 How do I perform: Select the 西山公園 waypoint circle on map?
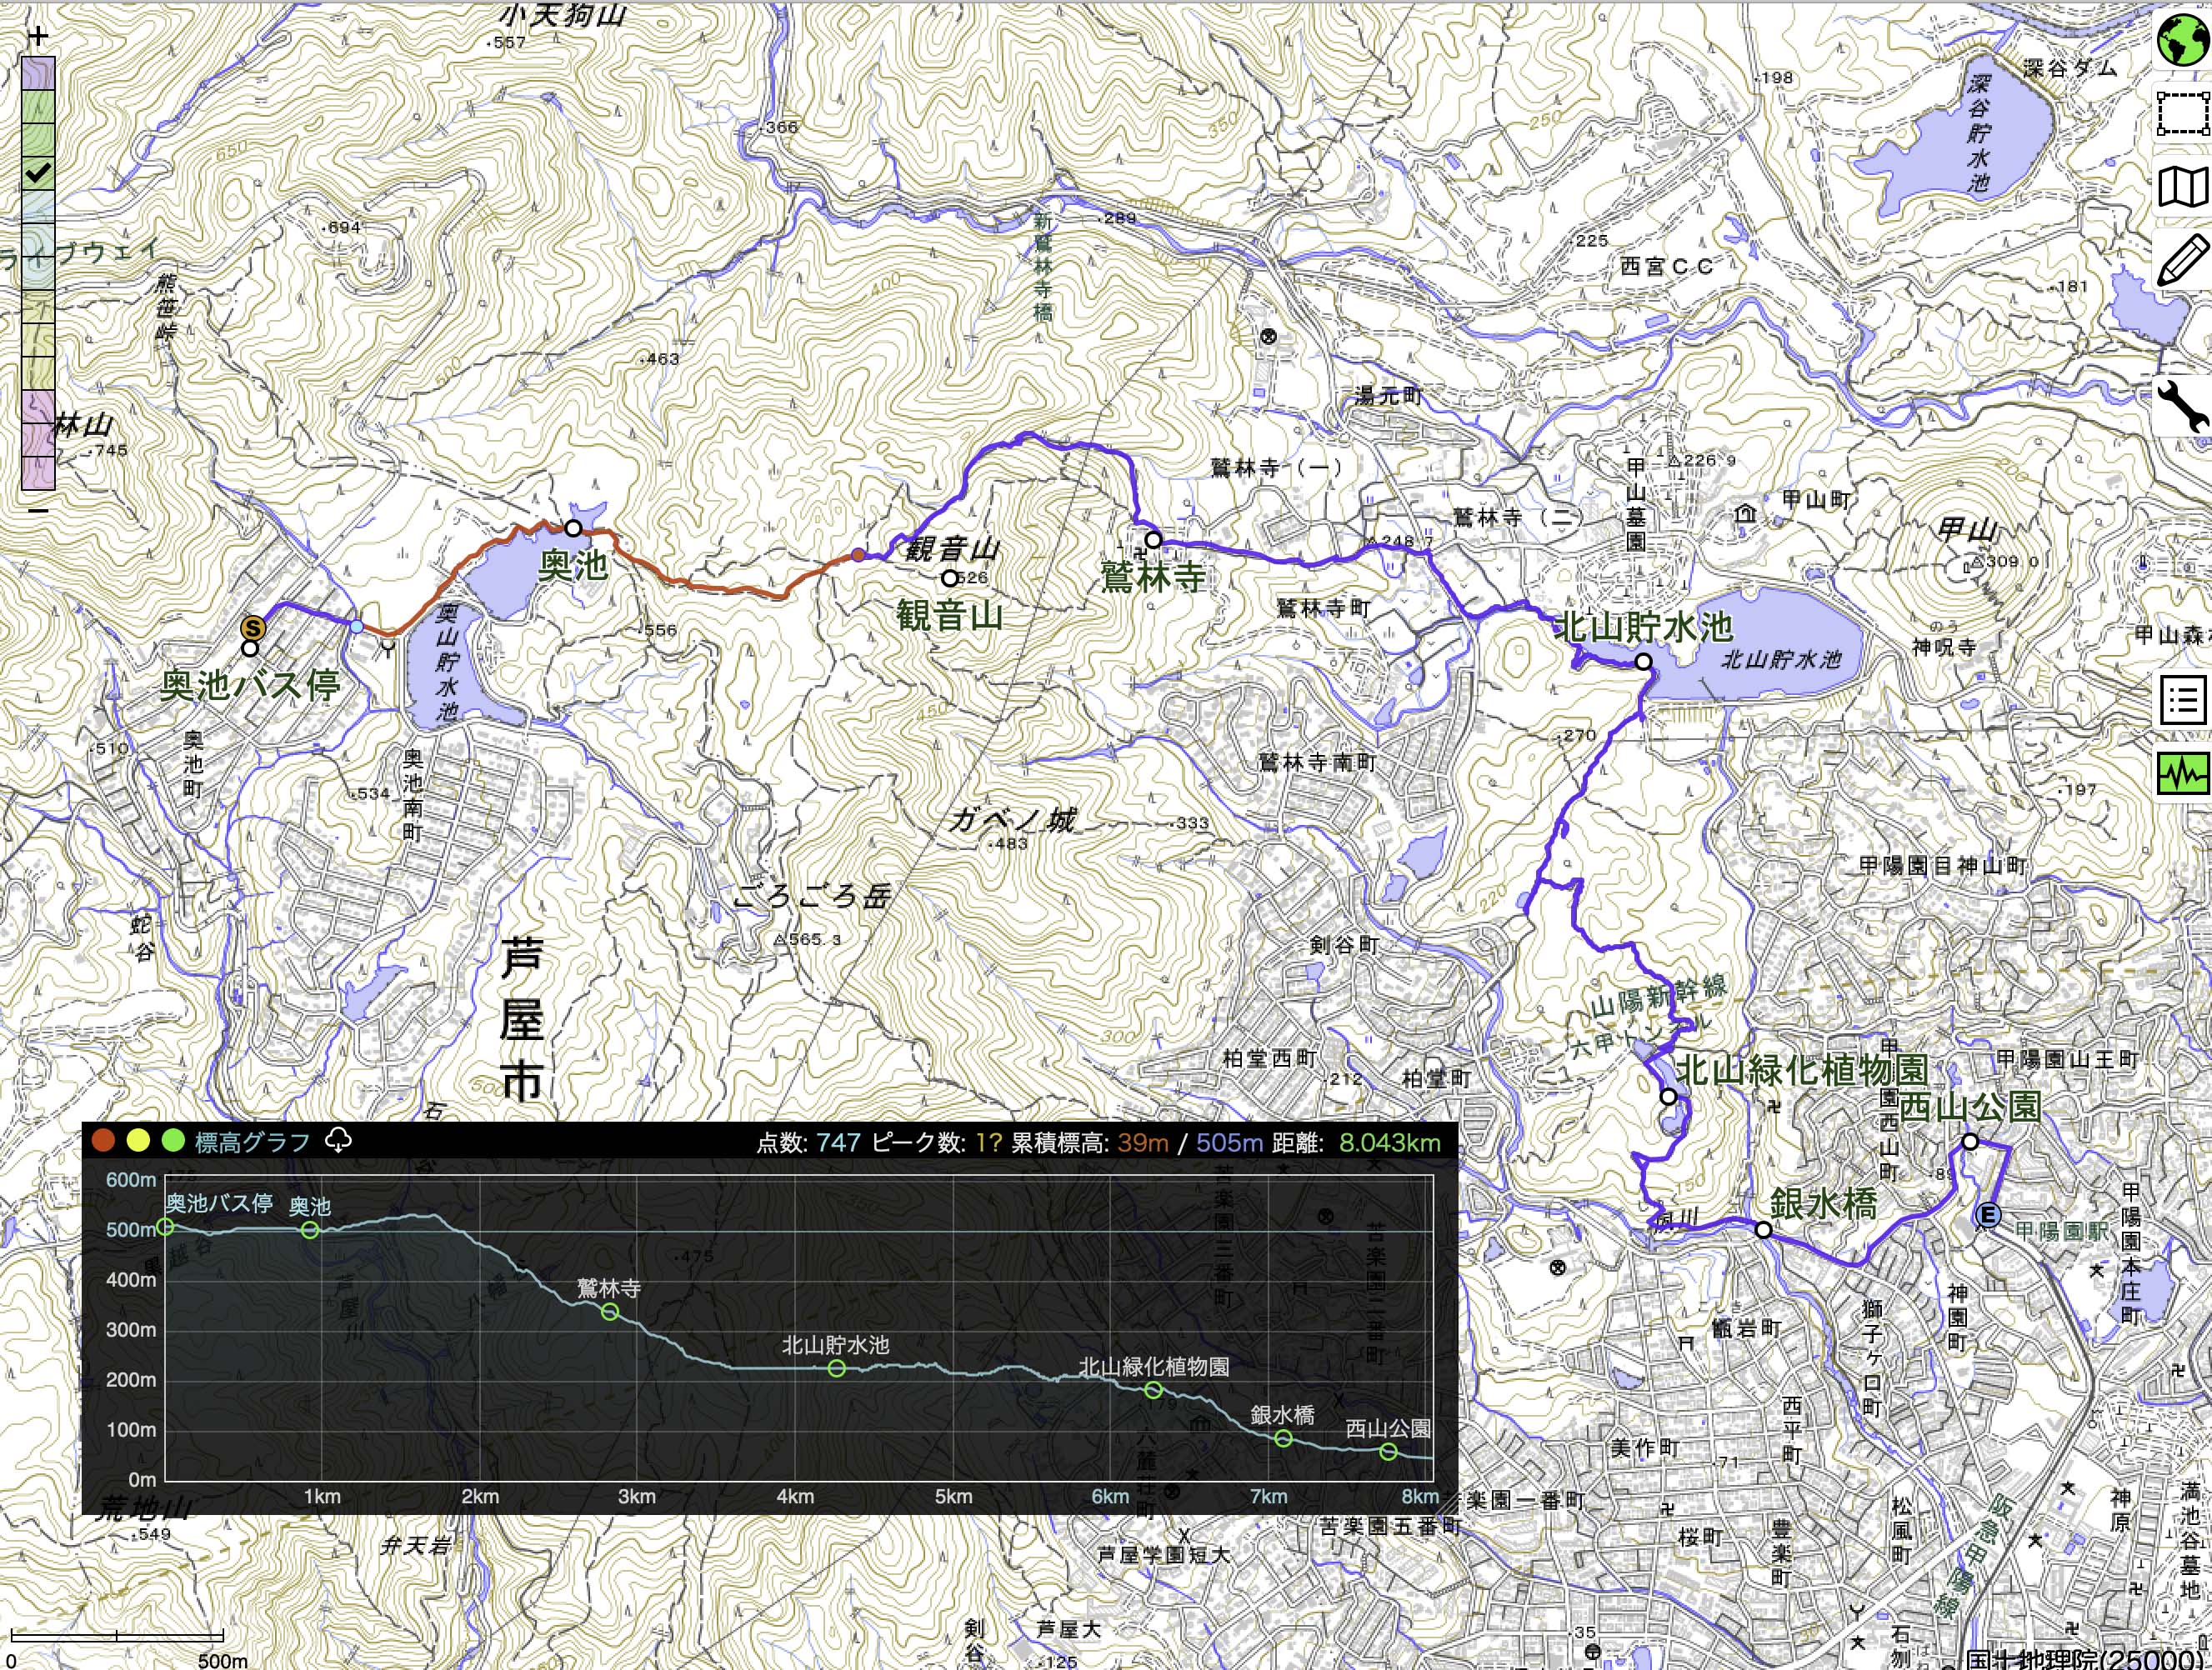pyautogui.click(x=1970, y=1141)
